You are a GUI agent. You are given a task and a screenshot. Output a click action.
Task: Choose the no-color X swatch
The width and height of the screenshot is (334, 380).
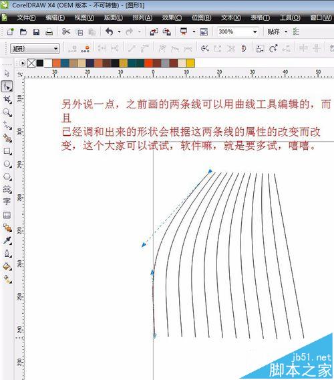click(31, 64)
